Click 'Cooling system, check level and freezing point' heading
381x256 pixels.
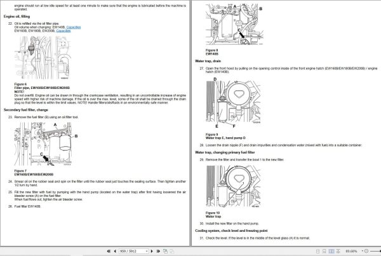(231, 231)
